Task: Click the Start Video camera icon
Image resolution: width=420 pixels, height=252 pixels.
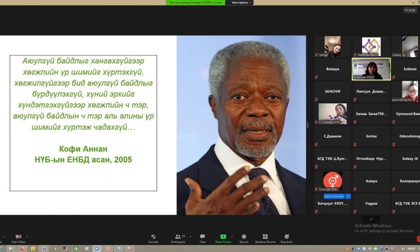Action: click(x=18, y=237)
